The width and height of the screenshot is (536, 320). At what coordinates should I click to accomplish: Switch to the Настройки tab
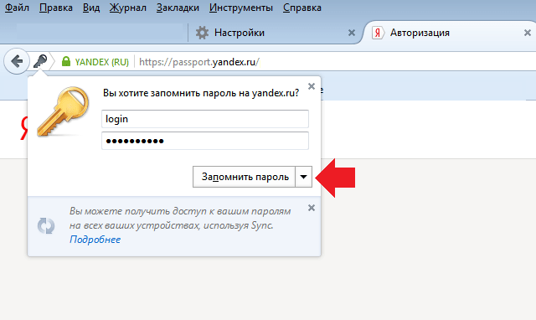click(x=274, y=33)
